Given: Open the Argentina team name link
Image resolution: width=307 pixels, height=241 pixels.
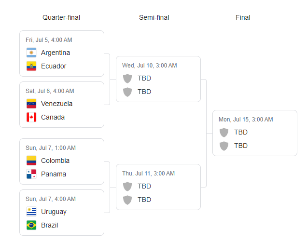Looking at the screenshot, I should tap(56, 53).
